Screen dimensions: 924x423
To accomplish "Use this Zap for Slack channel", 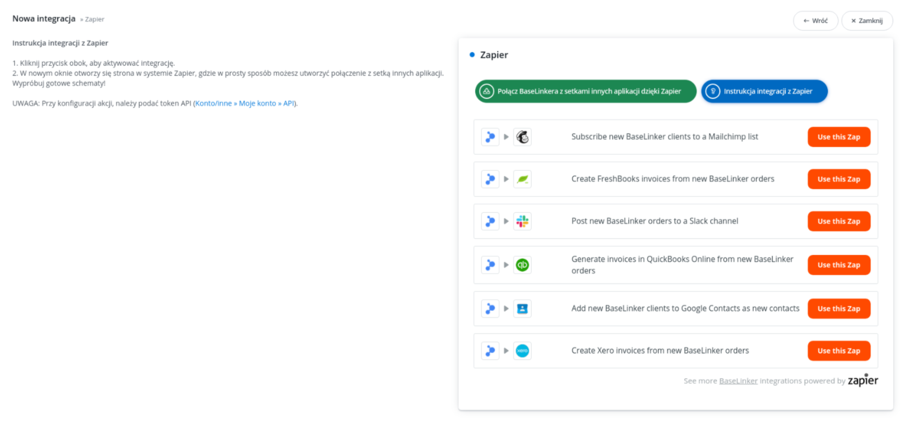I will 838,221.
